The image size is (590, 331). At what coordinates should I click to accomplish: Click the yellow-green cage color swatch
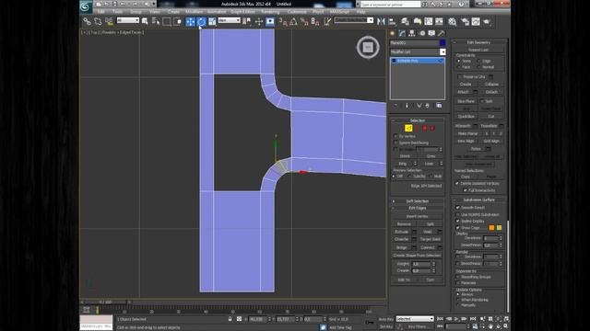pyautogui.click(x=499, y=228)
